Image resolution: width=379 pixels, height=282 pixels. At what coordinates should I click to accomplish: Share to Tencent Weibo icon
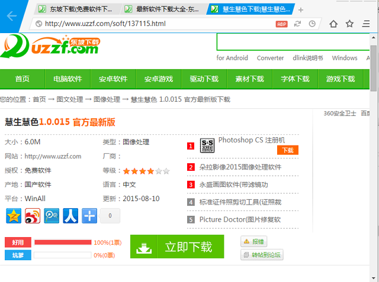(x=52, y=216)
